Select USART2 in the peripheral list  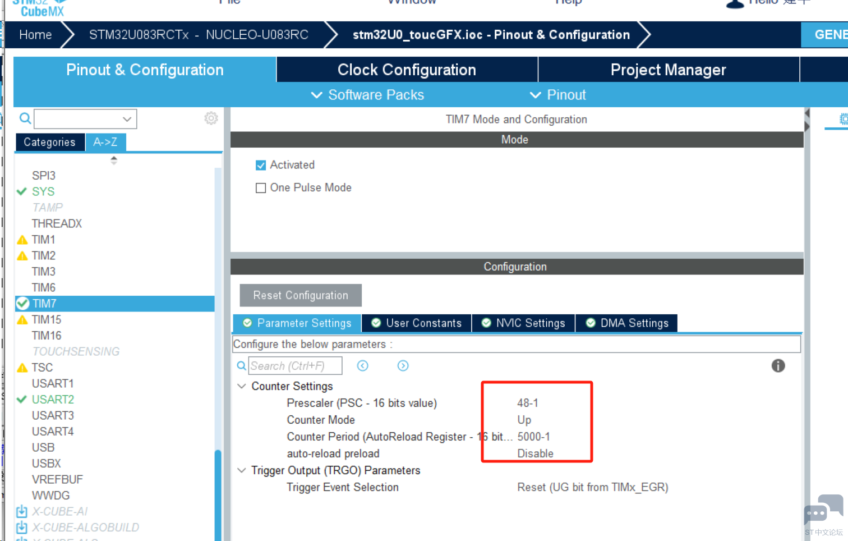(x=53, y=400)
